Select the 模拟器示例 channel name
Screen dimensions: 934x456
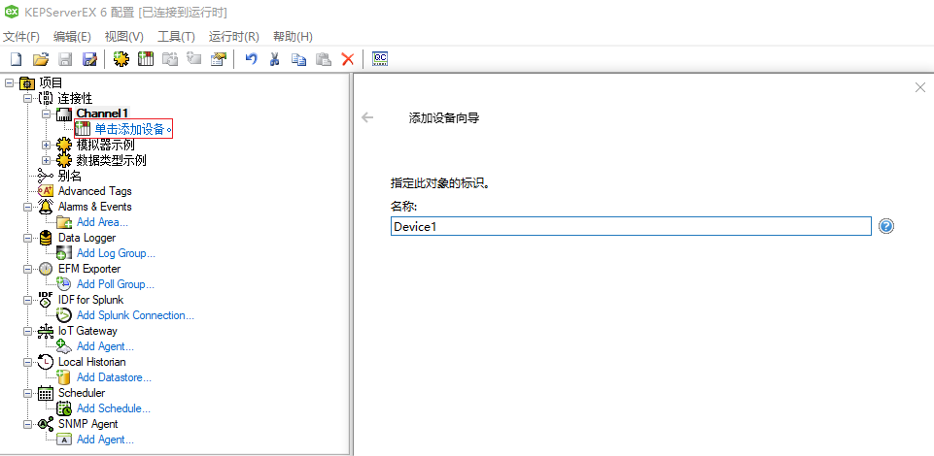point(105,145)
